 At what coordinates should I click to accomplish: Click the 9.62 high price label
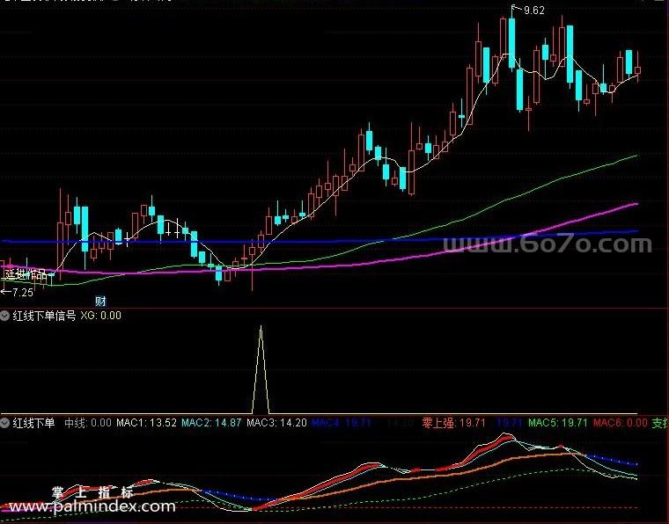click(533, 11)
